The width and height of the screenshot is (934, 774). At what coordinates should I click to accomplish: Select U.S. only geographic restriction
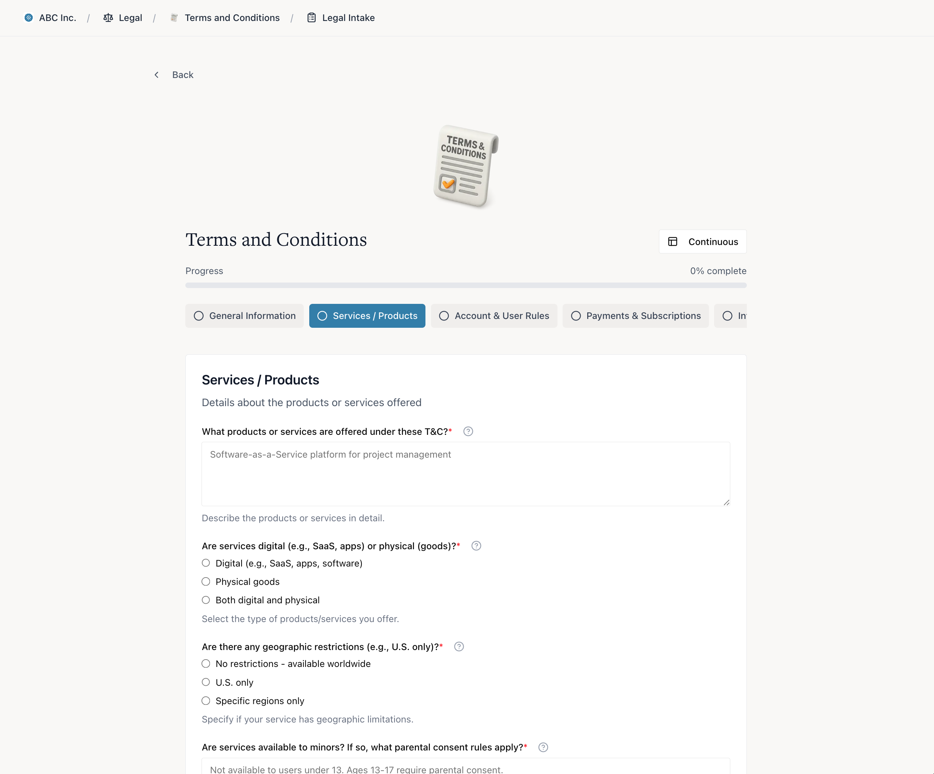206,682
